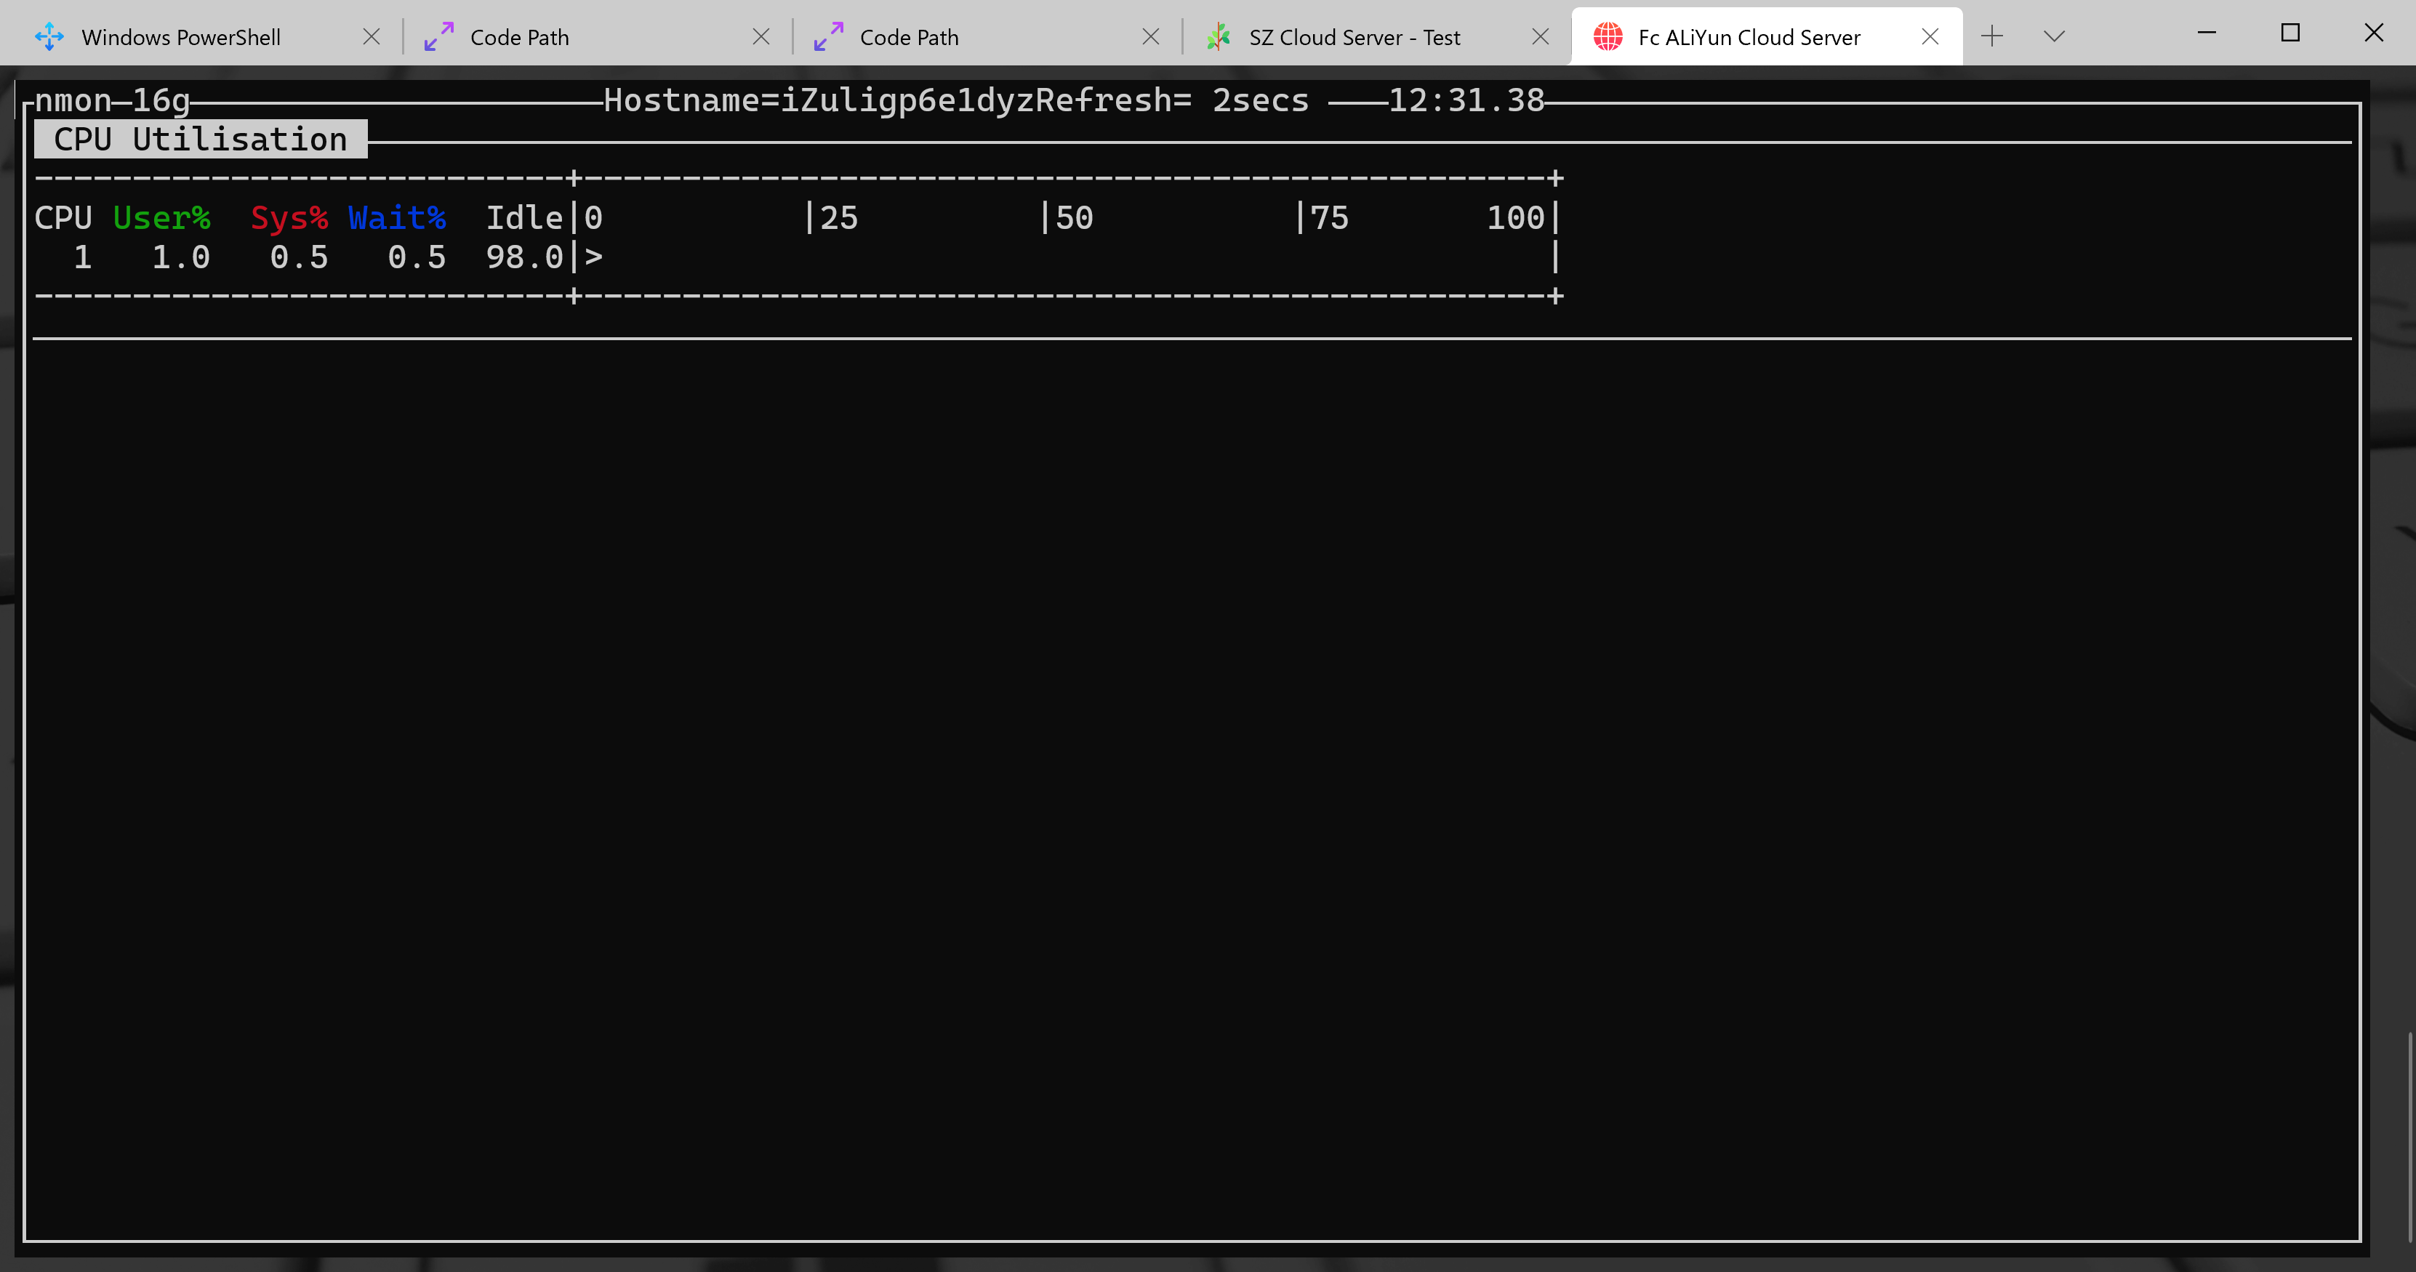The width and height of the screenshot is (2416, 1272).
Task: Switch to the SZ Cloud Server - Test tab
Action: (x=1355, y=38)
